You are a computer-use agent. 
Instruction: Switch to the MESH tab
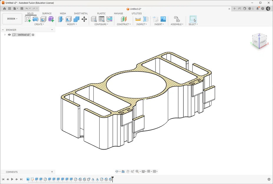click(x=63, y=14)
